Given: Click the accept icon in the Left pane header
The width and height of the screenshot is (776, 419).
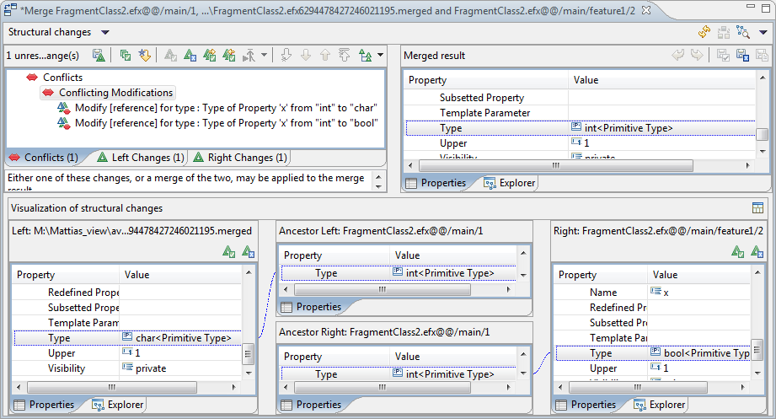Looking at the screenshot, I should (x=228, y=251).
